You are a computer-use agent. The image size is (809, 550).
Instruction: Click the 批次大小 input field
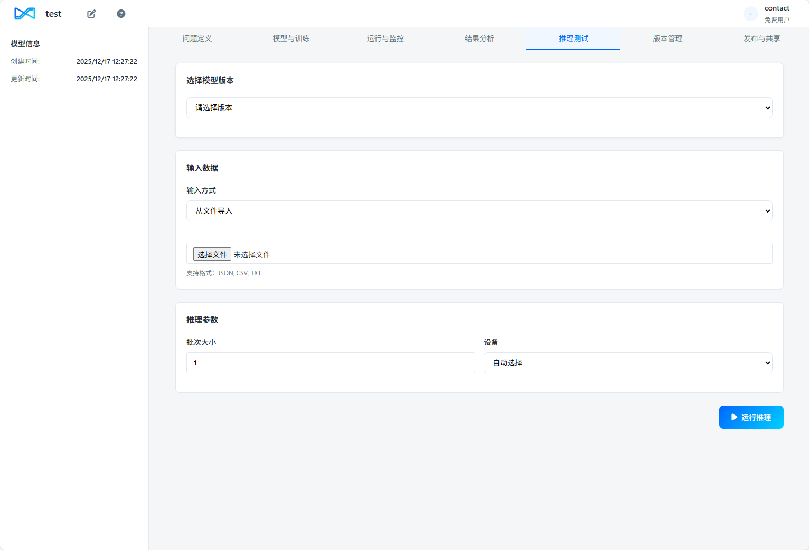click(x=331, y=363)
